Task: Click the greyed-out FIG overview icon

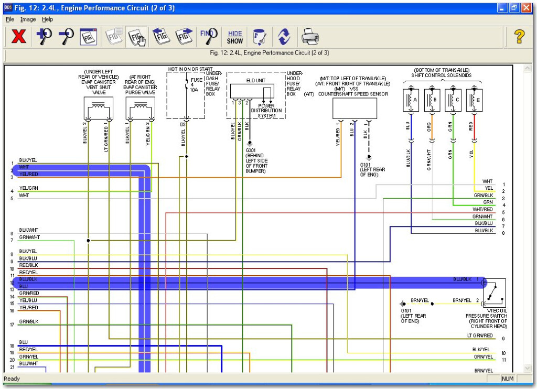Action: coord(114,36)
